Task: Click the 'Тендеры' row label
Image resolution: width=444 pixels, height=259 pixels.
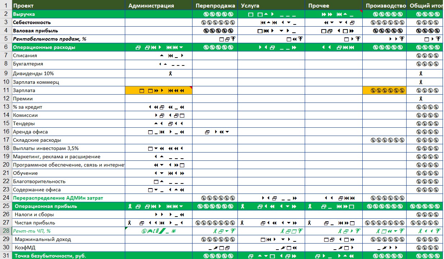Action: (68, 123)
